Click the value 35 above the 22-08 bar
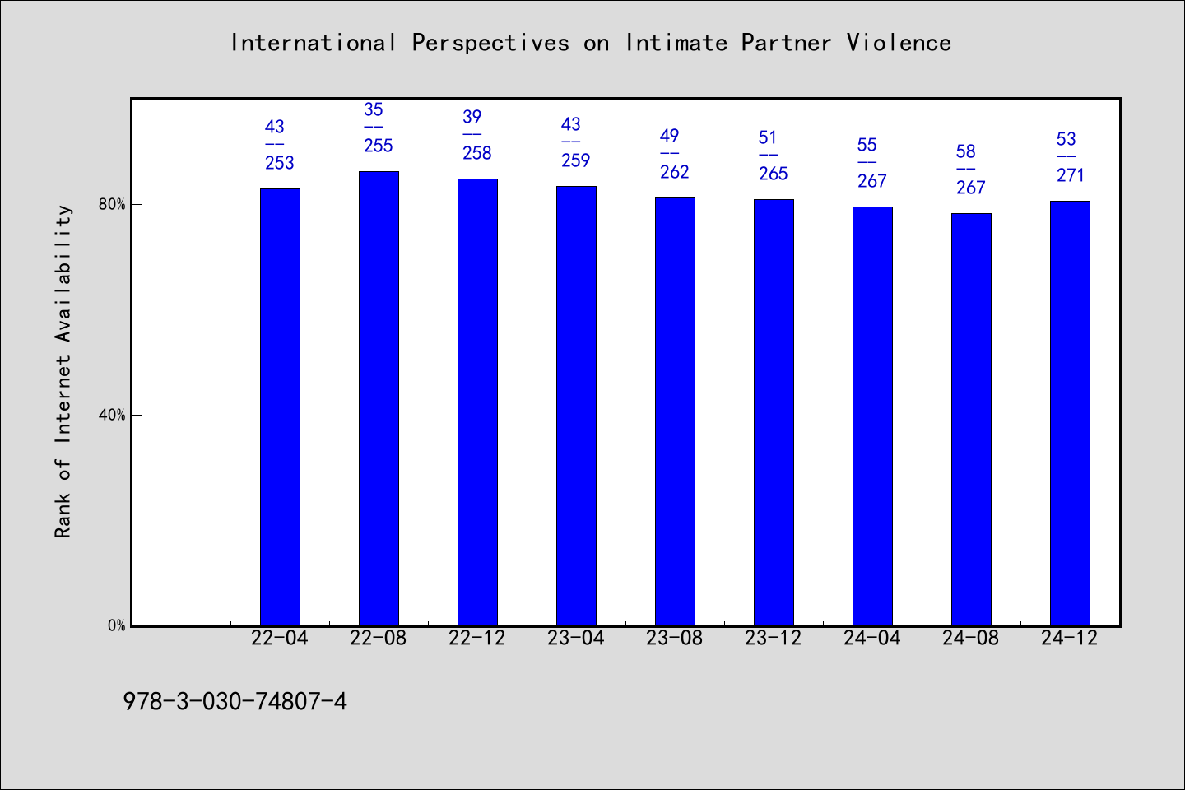Viewport: 1185px width, 790px height. tap(374, 109)
